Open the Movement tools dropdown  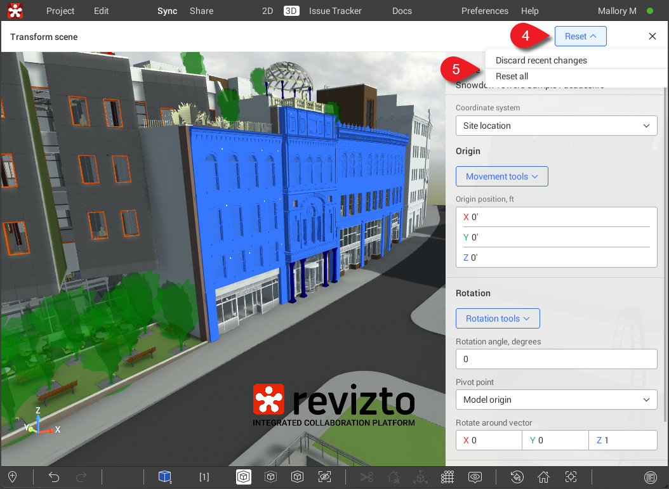pos(501,176)
